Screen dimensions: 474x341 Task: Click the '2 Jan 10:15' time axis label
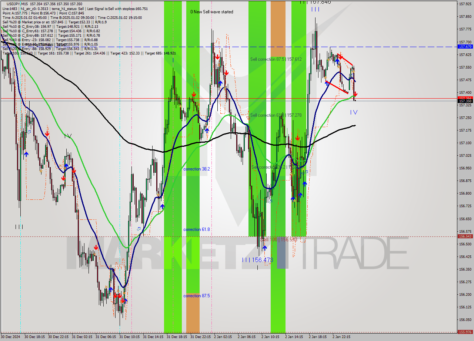coord(271,337)
